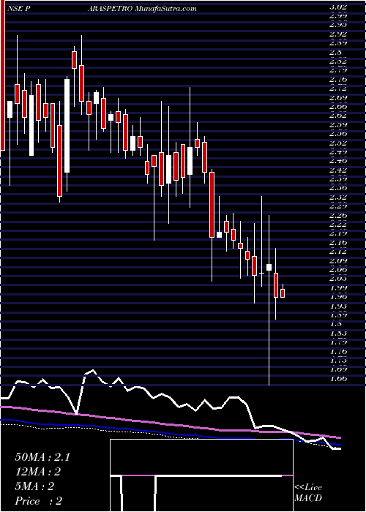Image resolution: width=366 pixels, height=512 pixels.
Task: Select the 50MA : 2.1 readout
Action: (42, 457)
